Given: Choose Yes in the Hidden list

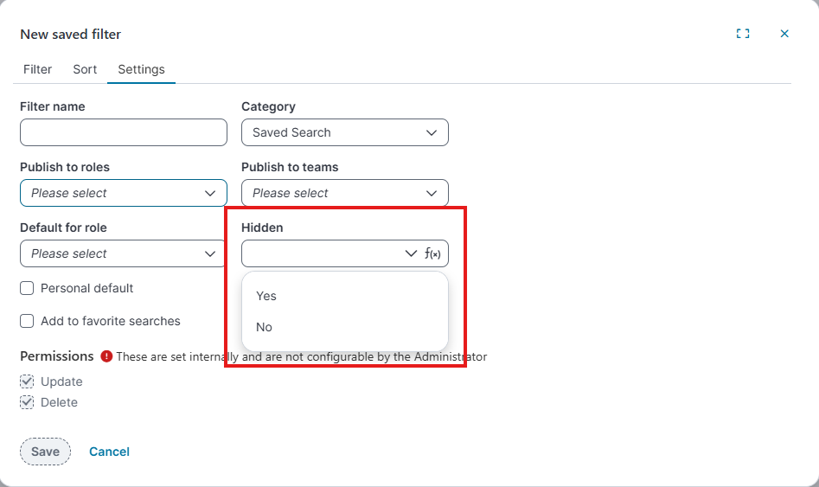Looking at the screenshot, I should [x=266, y=296].
